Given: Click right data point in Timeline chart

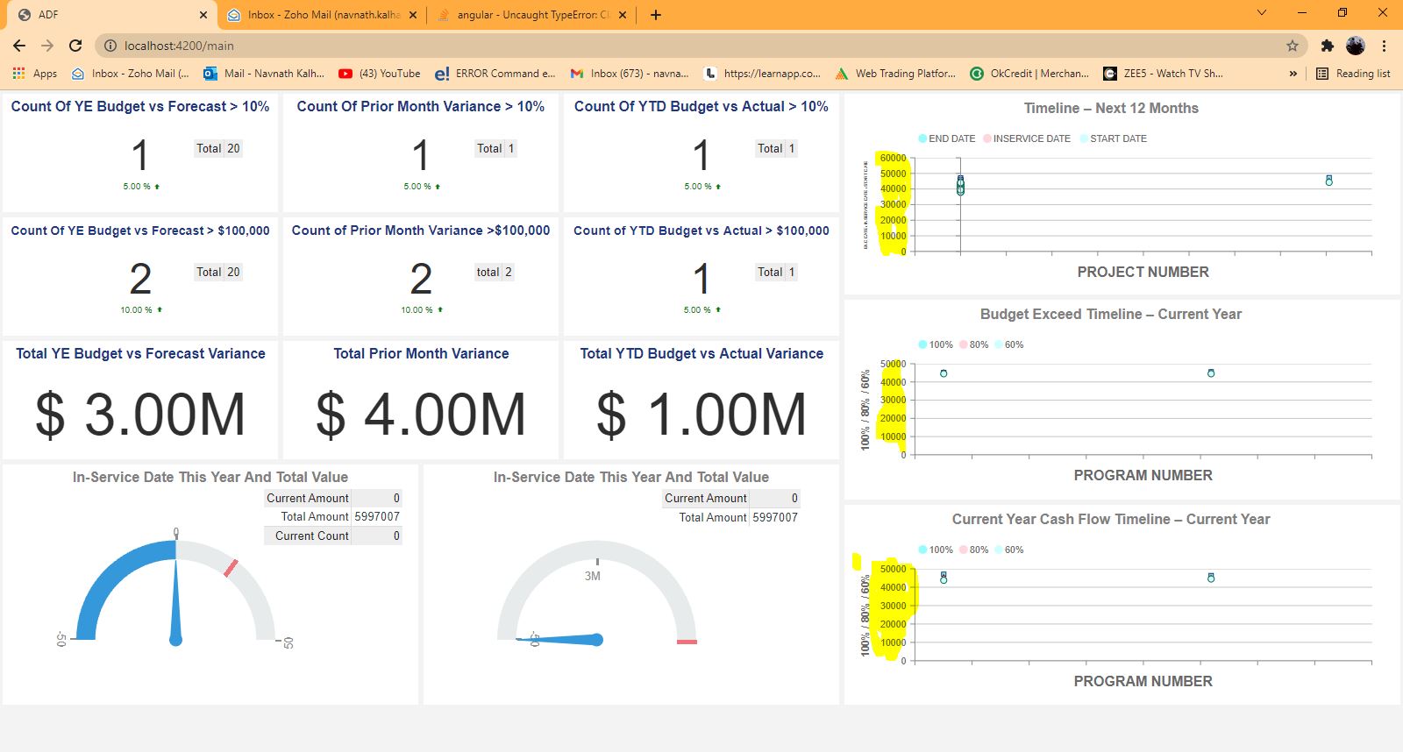Looking at the screenshot, I should pyautogui.click(x=1329, y=180).
